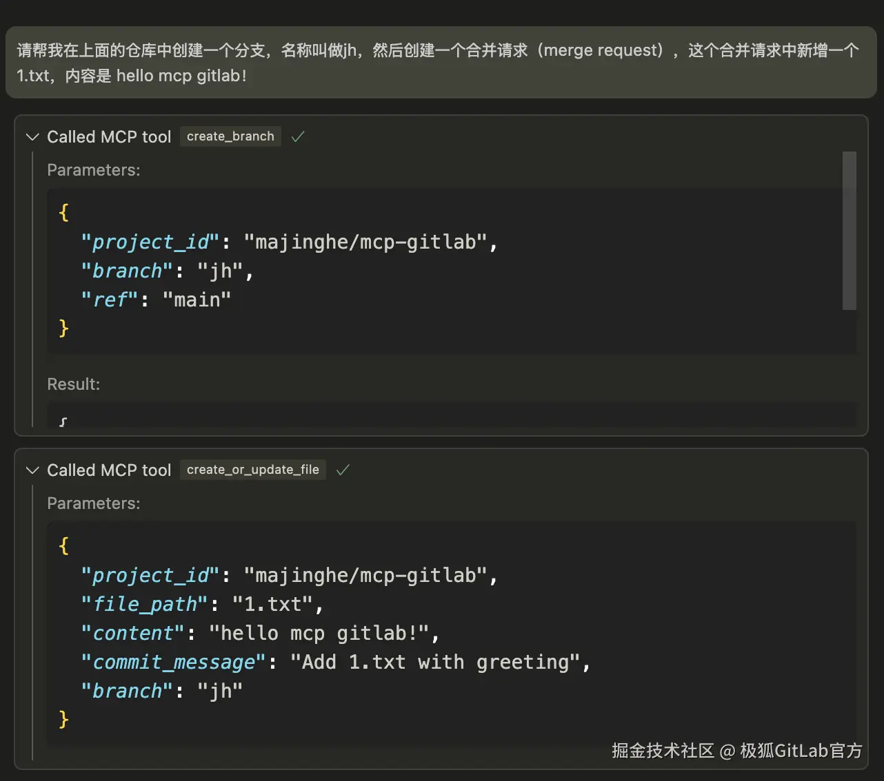The height and width of the screenshot is (781, 884).
Task: Click the user prompt message about branch jh
Action: [441, 63]
